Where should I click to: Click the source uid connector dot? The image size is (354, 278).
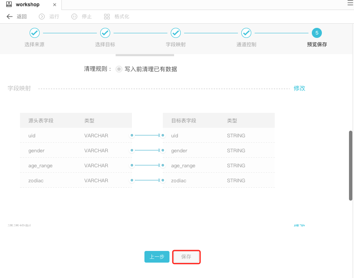[x=132, y=135]
